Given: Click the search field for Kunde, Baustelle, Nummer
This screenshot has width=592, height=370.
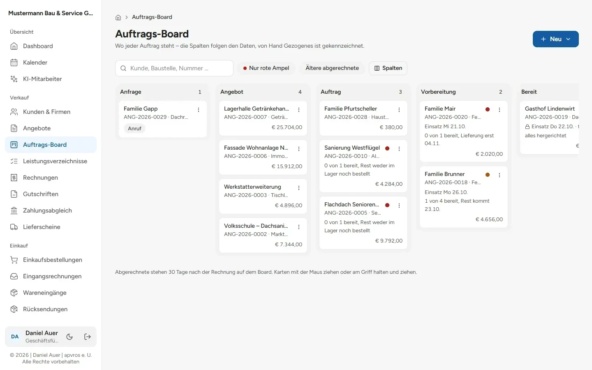Looking at the screenshot, I should (174, 68).
